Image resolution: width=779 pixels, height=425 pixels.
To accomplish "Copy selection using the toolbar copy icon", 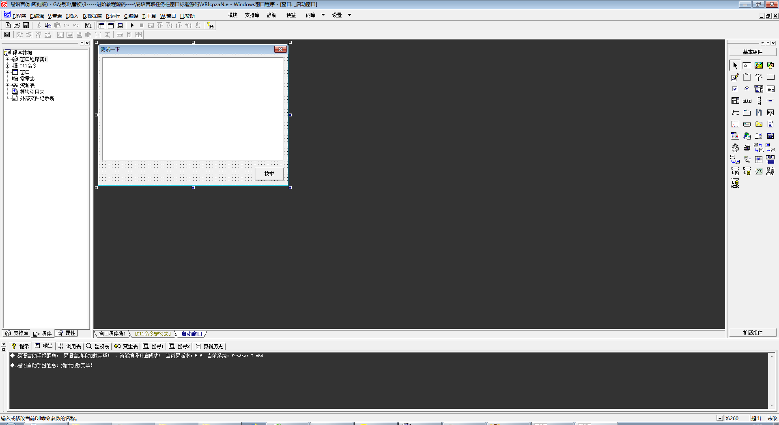I will [x=48, y=25].
